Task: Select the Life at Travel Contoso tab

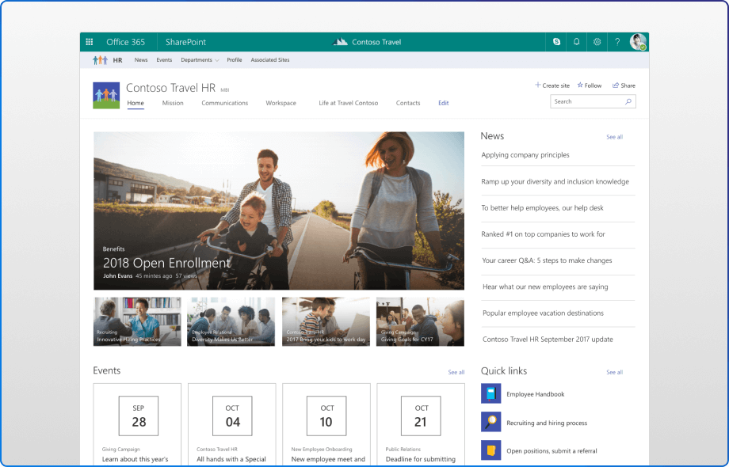Action: coord(348,103)
